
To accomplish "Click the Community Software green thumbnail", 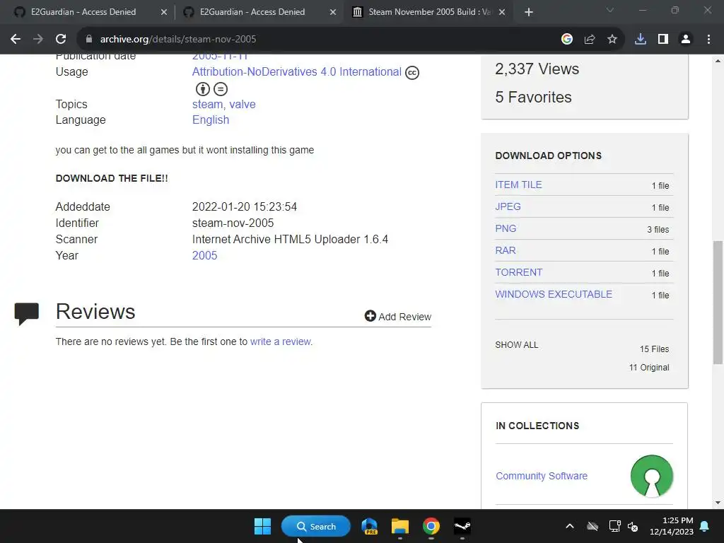I will pyautogui.click(x=651, y=476).
